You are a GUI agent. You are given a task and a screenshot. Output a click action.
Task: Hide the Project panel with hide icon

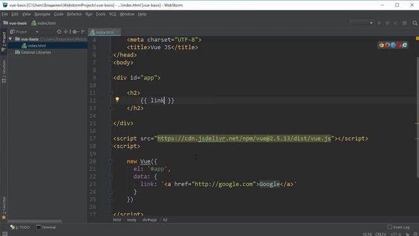point(83,31)
